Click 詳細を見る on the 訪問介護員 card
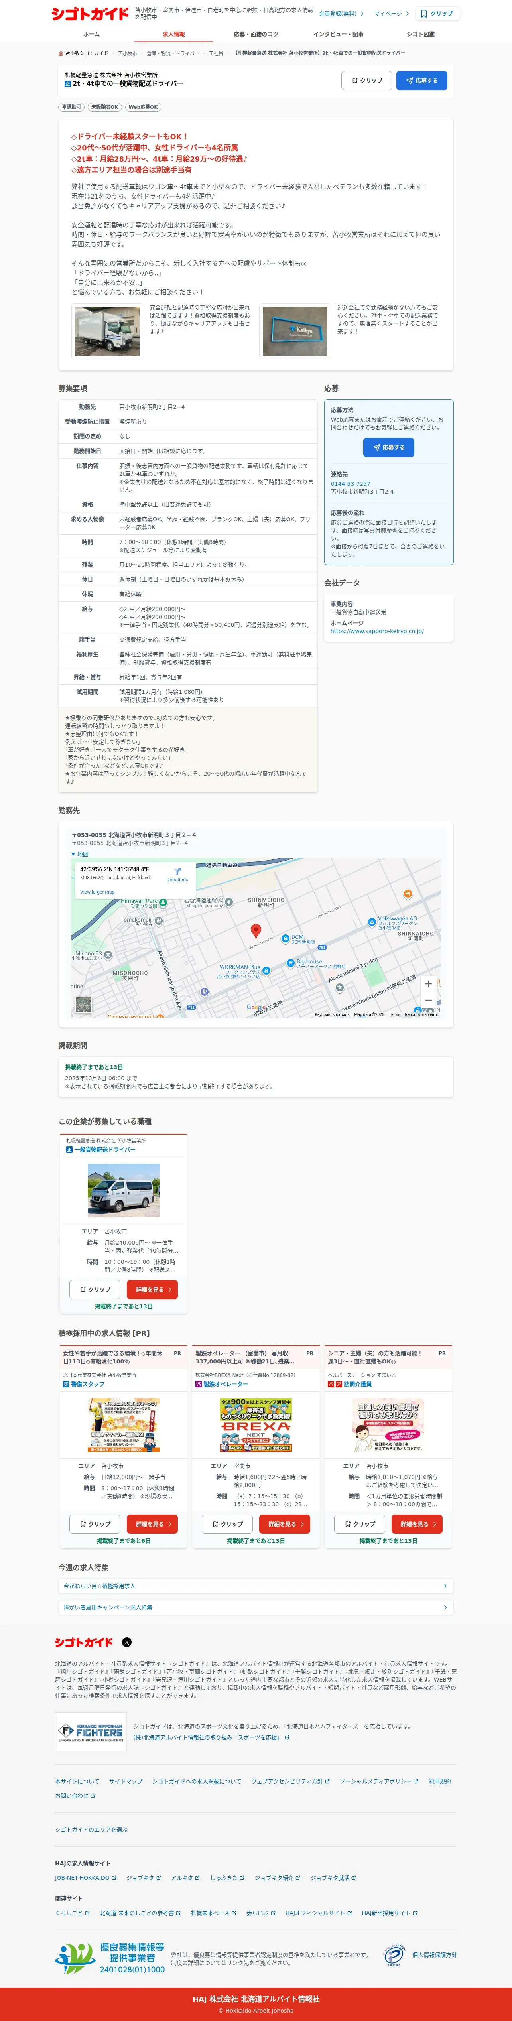 click(417, 1524)
